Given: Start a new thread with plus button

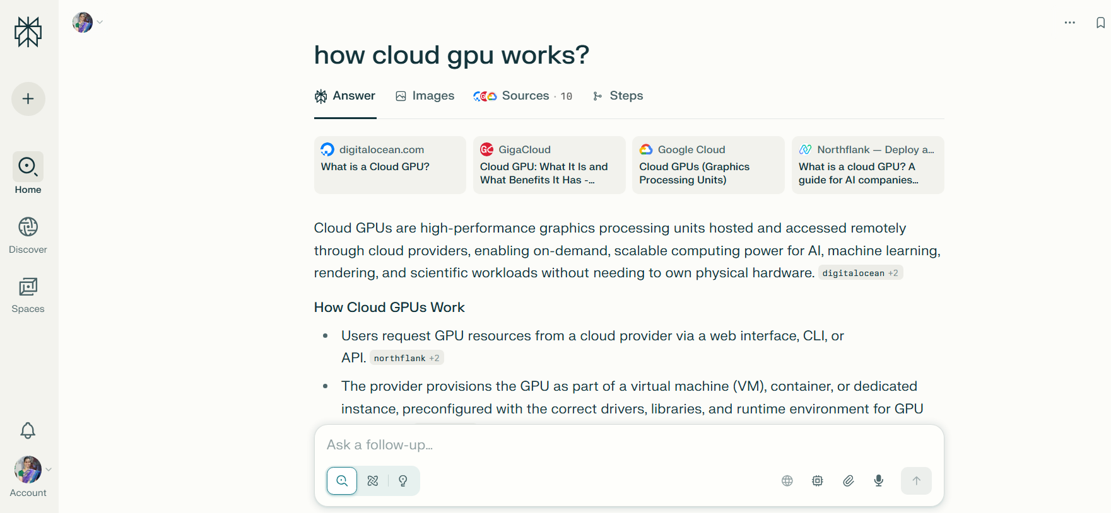Looking at the screenshot, I should click(x=28, y=99).
